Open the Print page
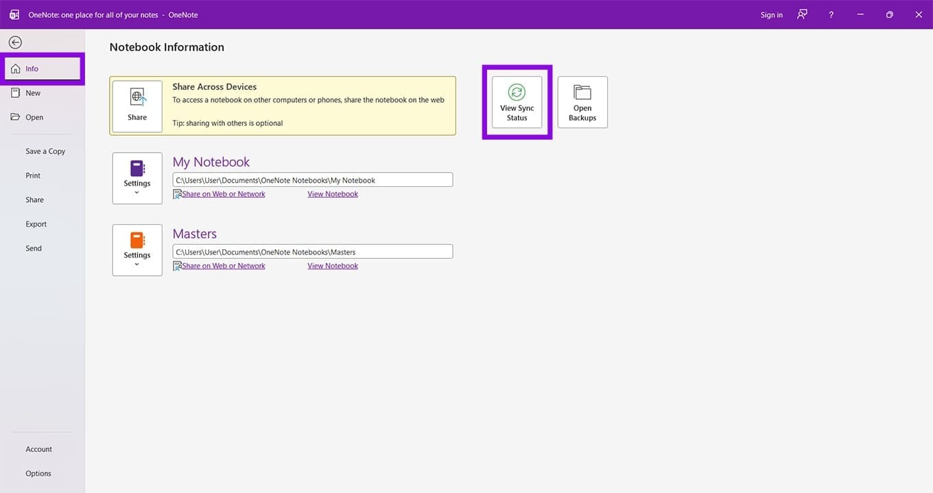 point(33,175)
